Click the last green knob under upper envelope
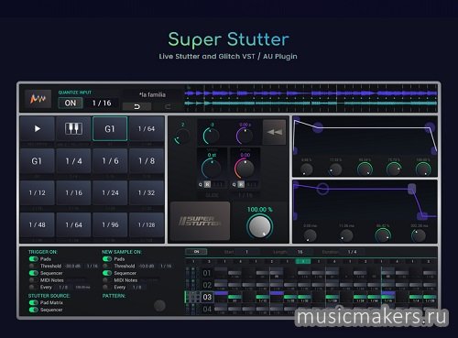The image size is (458, 338). (423, 169)
